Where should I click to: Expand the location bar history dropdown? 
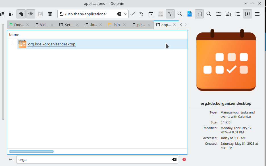[125, 14]
